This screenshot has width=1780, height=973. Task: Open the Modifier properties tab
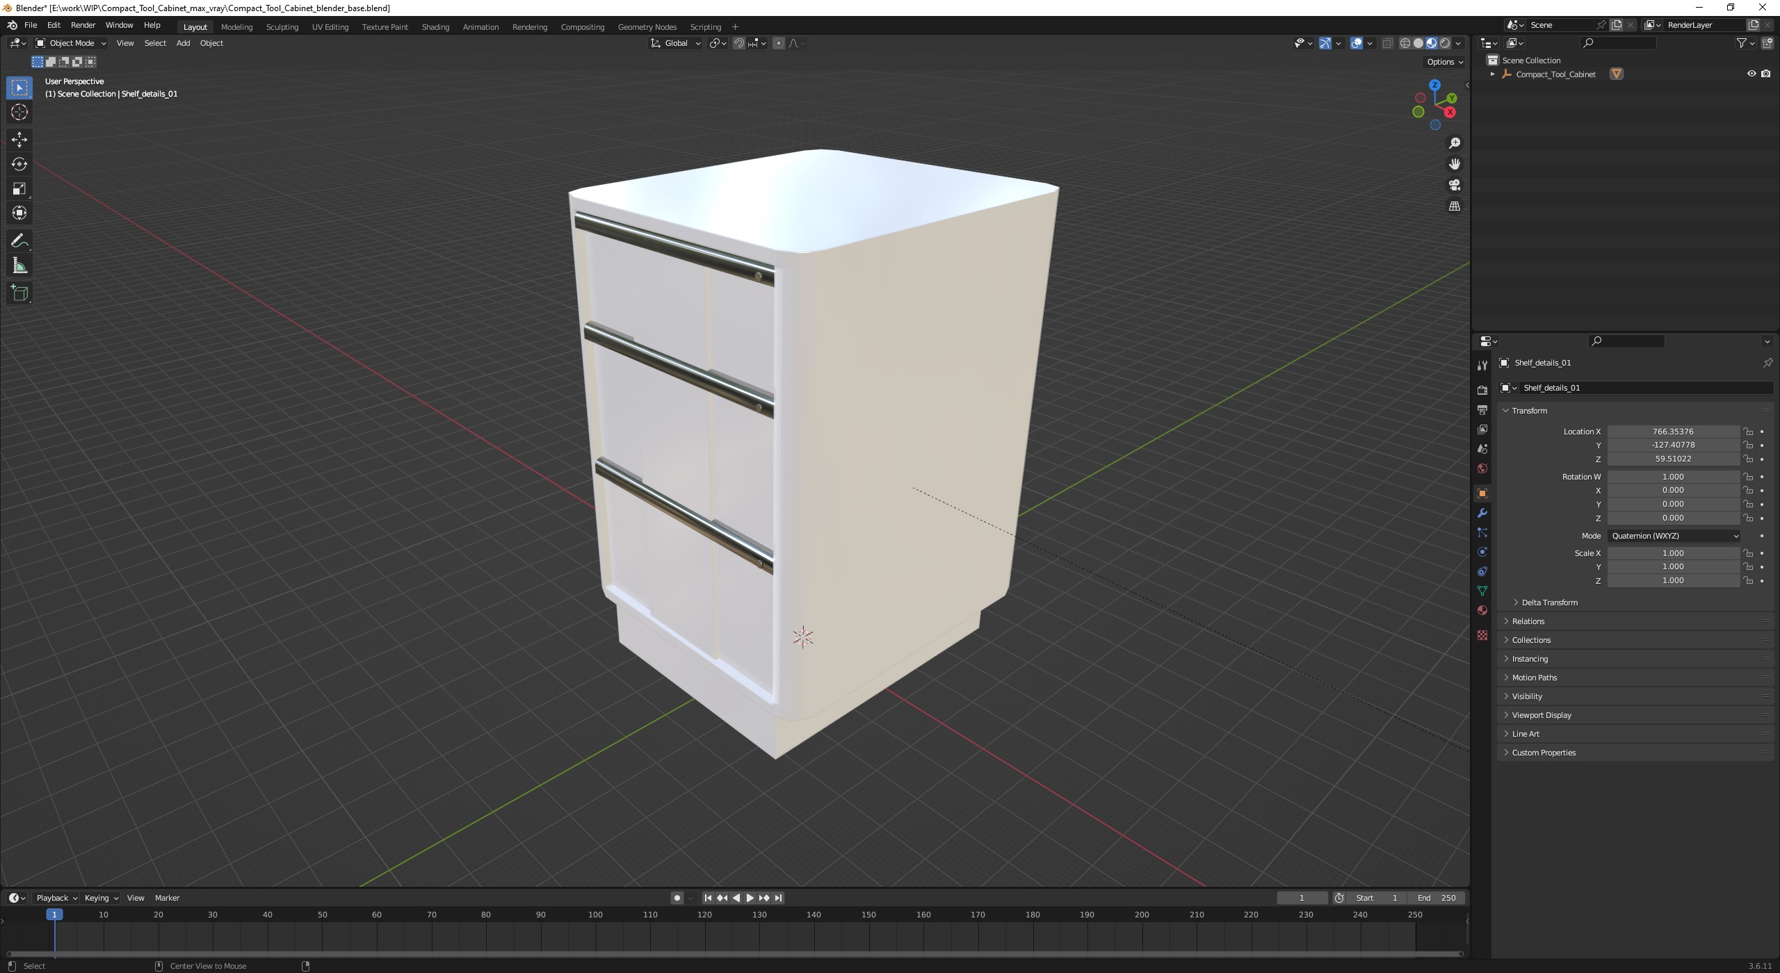[1482, 513]
